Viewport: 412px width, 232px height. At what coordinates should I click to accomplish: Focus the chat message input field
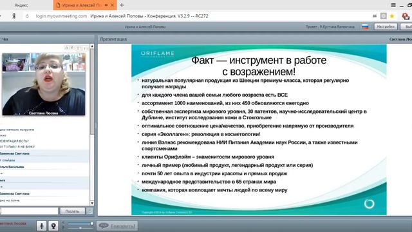(29, 211)
